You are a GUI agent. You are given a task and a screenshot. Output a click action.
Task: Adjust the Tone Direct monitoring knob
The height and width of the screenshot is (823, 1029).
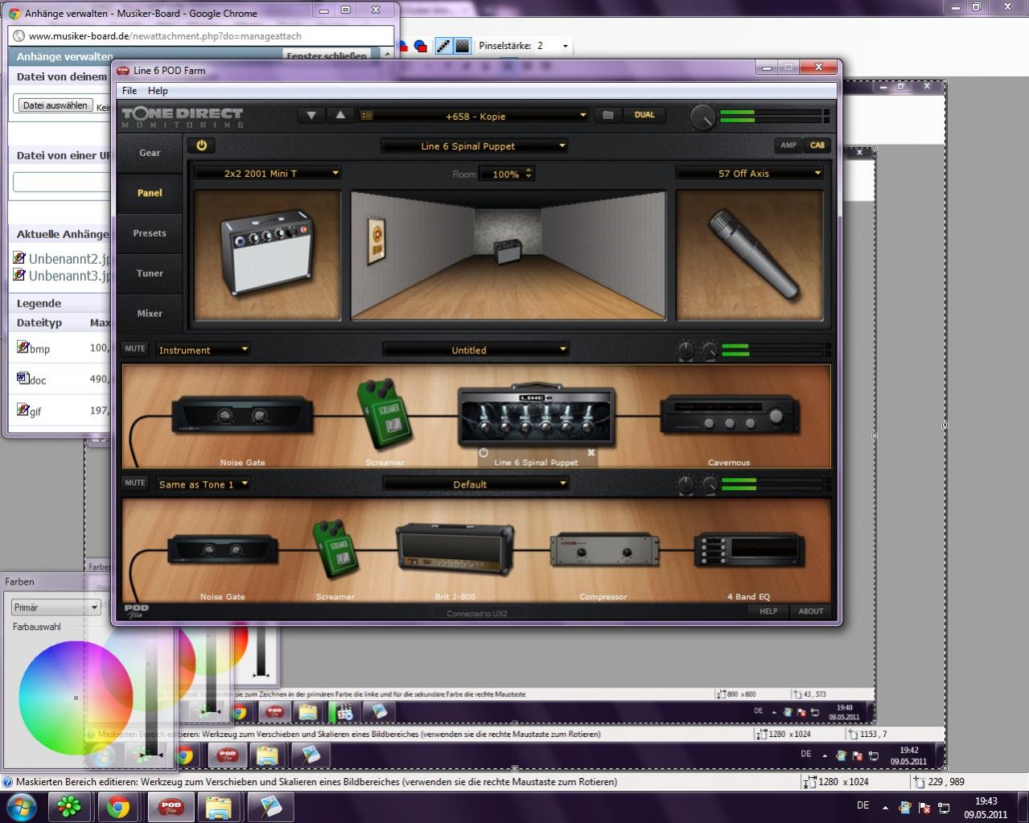(702, 117)
